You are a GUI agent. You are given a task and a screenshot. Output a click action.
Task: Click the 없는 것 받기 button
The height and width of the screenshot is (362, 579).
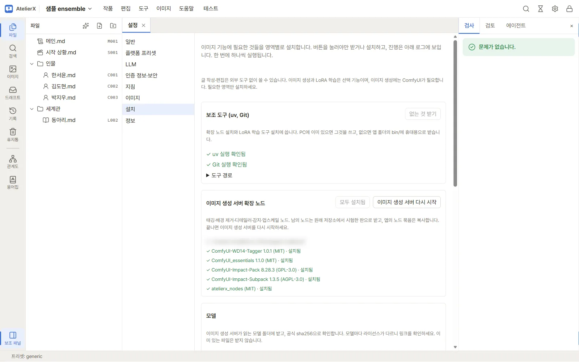click(423, 114)
